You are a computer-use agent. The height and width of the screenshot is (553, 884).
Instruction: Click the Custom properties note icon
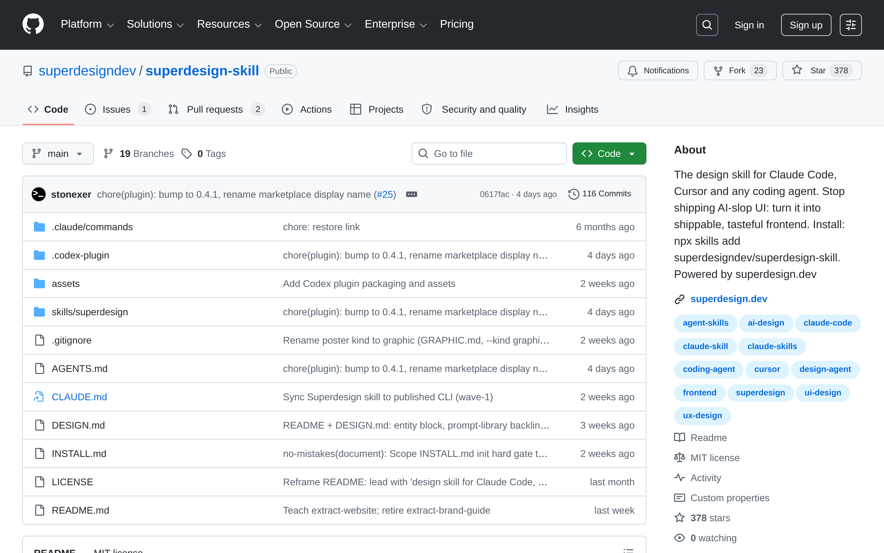point(680,498)
